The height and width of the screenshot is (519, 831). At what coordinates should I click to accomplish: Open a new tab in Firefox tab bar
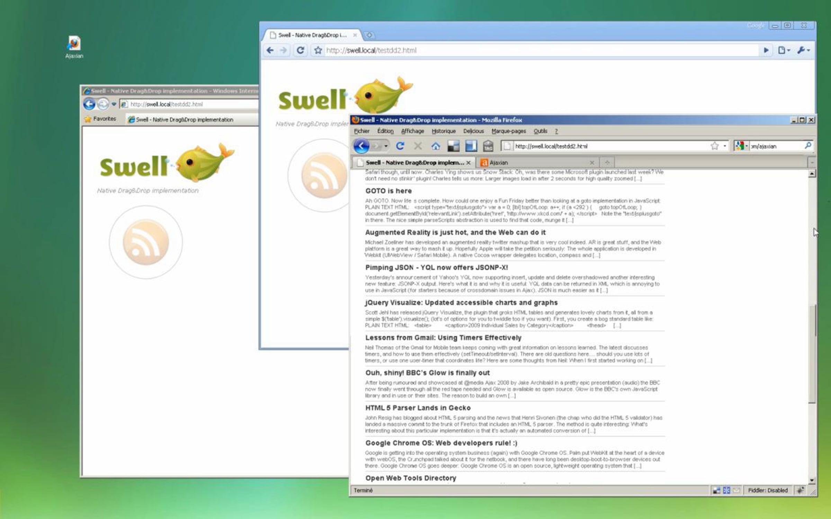(607, 162)
